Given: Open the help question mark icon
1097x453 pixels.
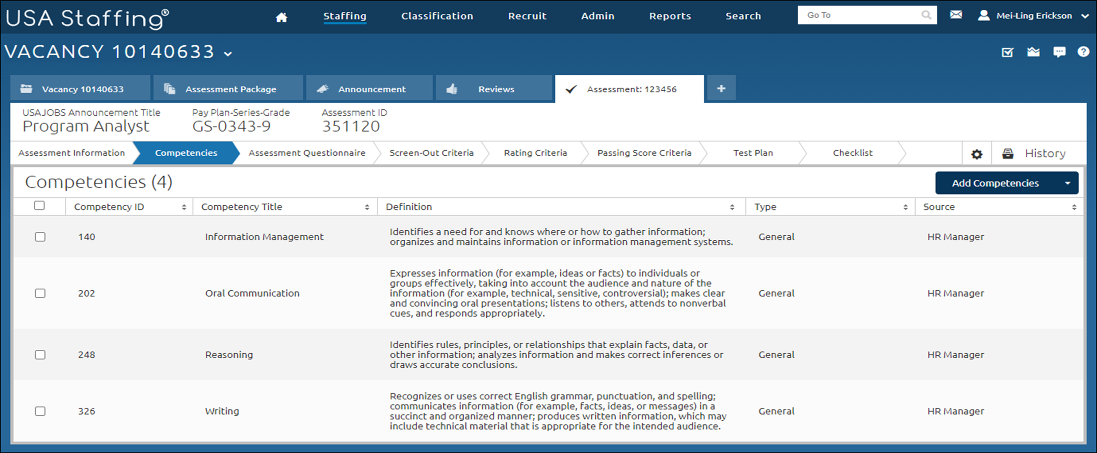Looking at the screenshot, I should 1083,52.
